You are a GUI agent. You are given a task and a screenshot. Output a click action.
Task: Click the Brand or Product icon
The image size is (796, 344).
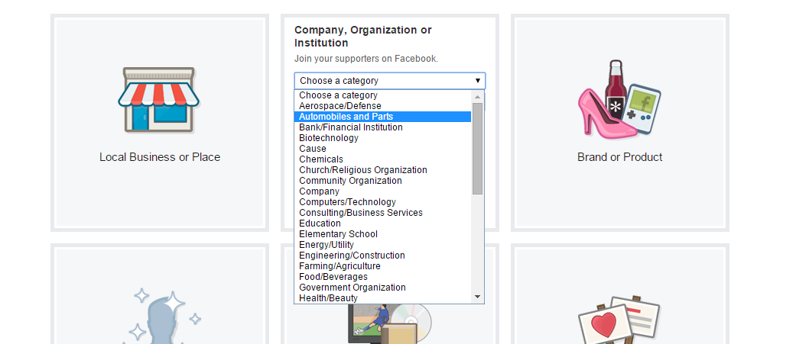pyautogui.click(x=619, y=99)
